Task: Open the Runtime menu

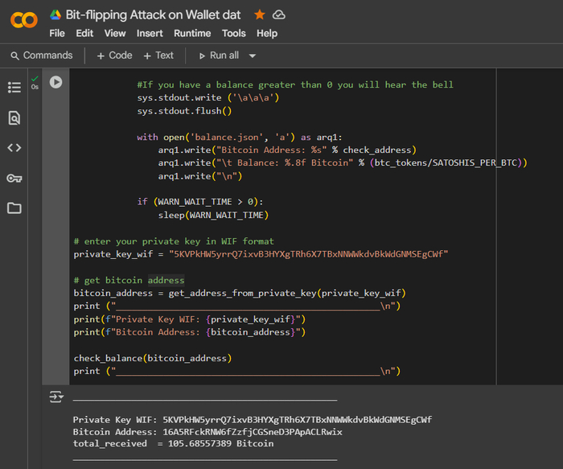Action: point(192,33)
